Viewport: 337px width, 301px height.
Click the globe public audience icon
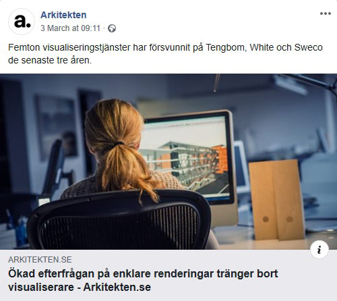(112, 28)
